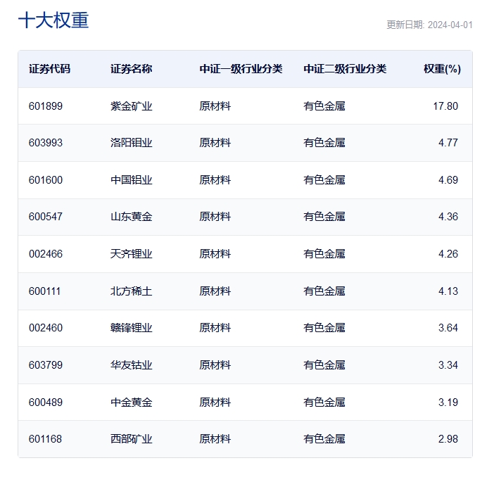Select stock code 002466
494x482 pixels.
[x=46, y=254]
